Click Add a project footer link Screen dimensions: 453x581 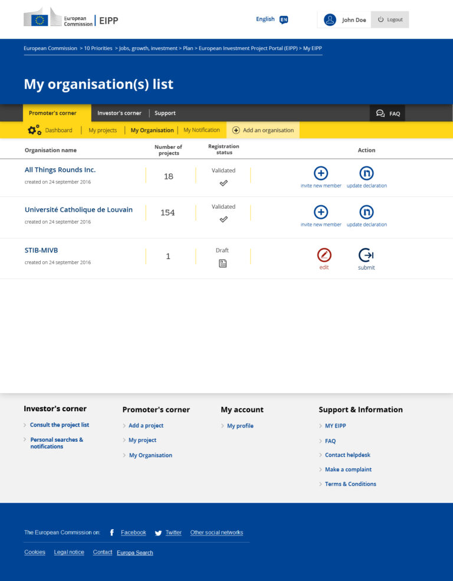(146, 425)
